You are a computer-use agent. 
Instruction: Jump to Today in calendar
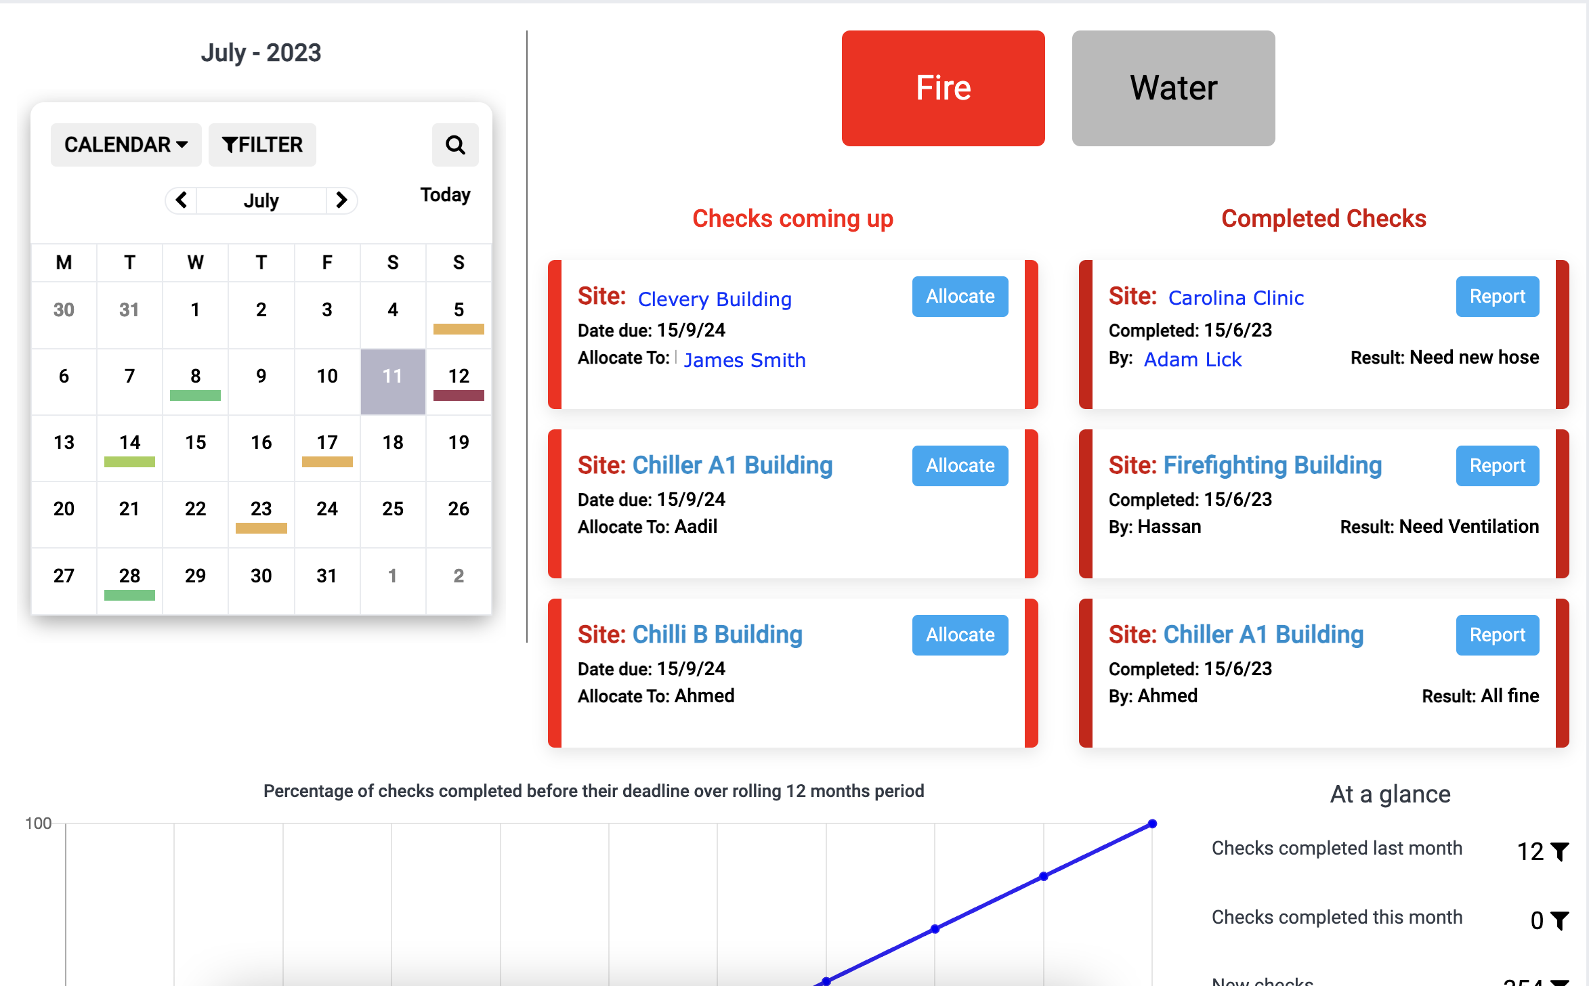[x=445, y=195]
